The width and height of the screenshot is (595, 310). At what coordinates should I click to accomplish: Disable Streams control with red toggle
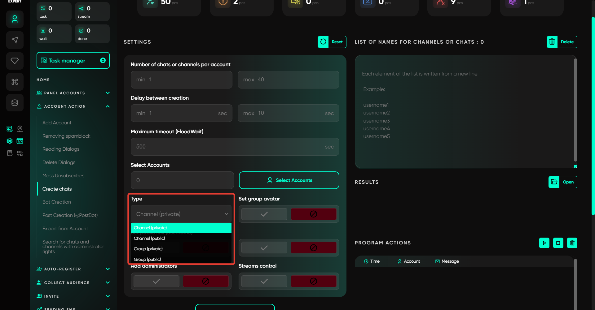click(313, 281)
